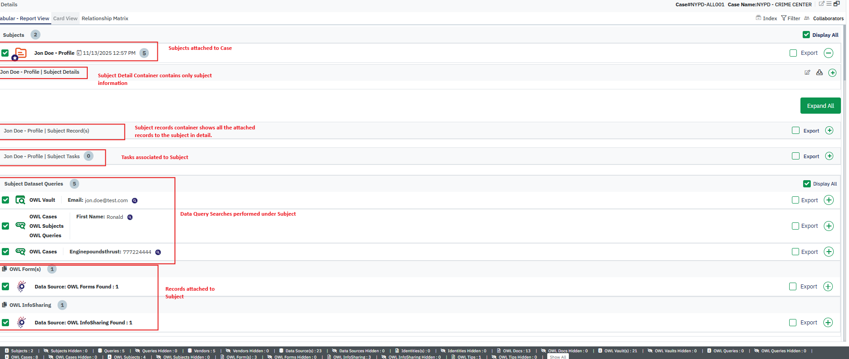Click the download icon in Subject Details row
The width and height of the screenshot is (849, 359).
[x=819, y=72]
